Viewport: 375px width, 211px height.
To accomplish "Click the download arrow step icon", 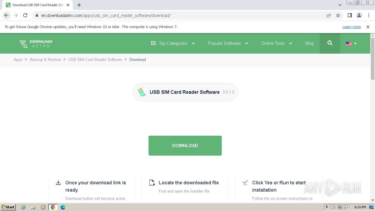I will coord(58,183).
